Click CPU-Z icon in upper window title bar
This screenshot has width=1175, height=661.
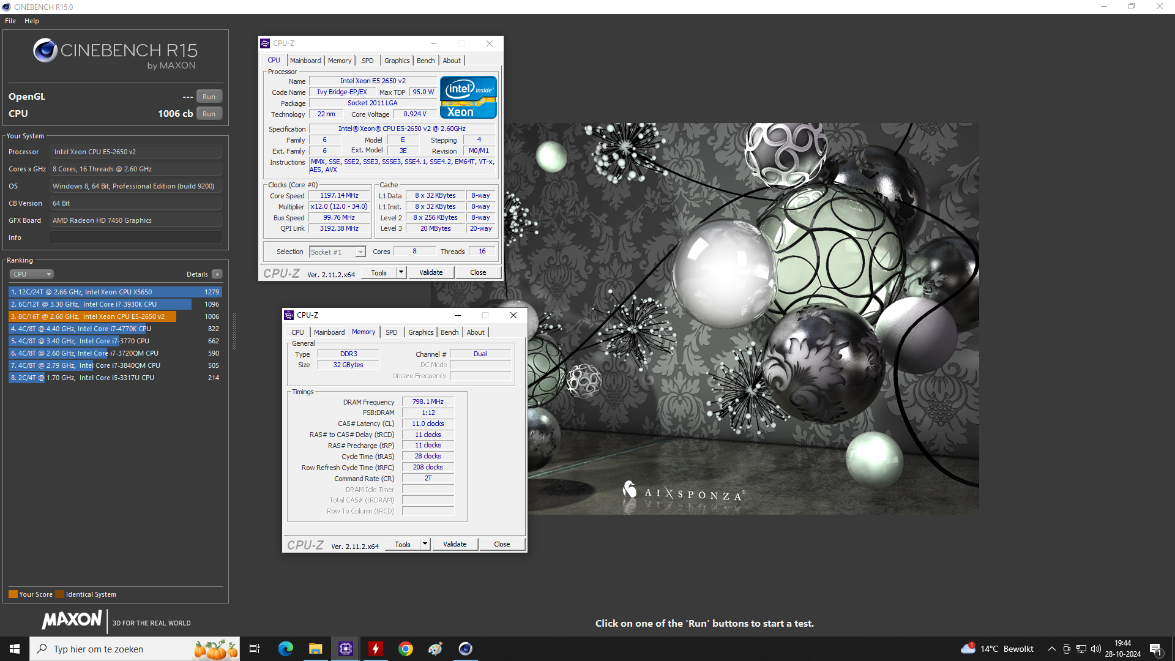[x=265, y=43]
